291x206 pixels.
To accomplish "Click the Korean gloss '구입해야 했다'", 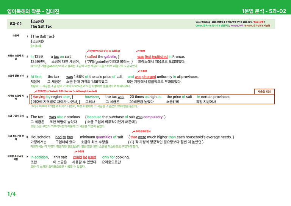I will [66, 142].
